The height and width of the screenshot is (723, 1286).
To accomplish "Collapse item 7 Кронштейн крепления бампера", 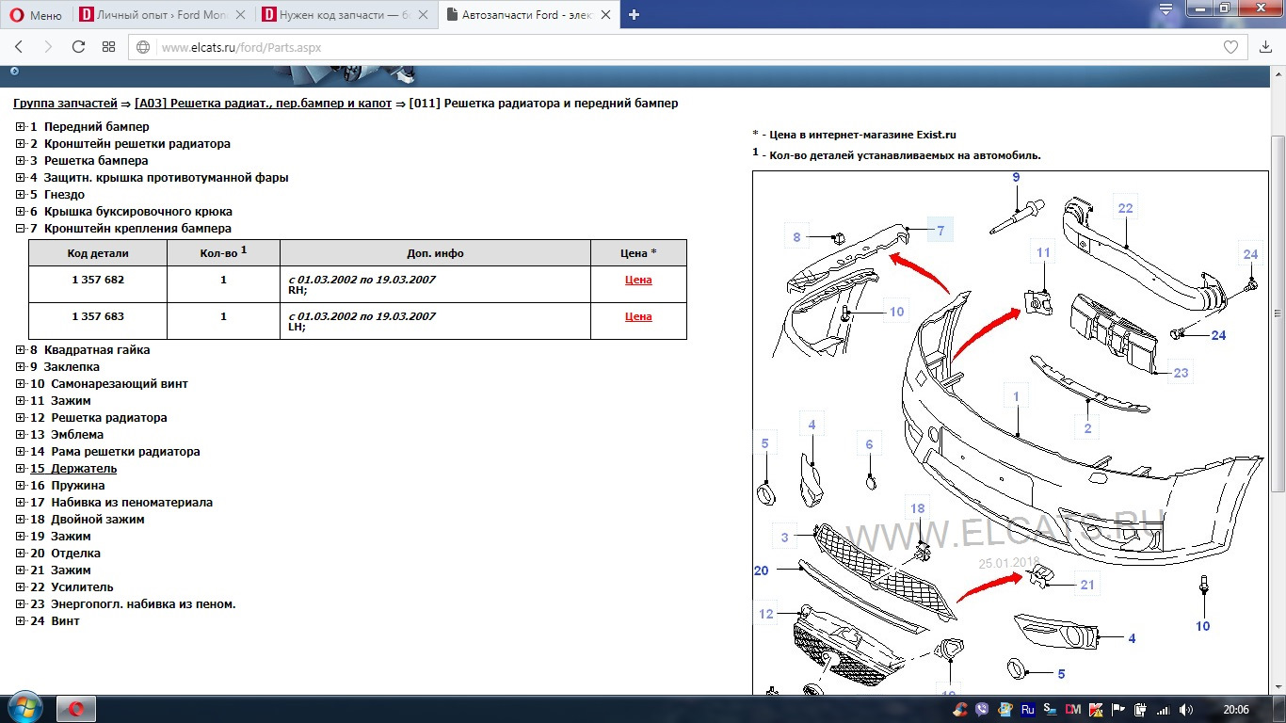I will 22,229.
